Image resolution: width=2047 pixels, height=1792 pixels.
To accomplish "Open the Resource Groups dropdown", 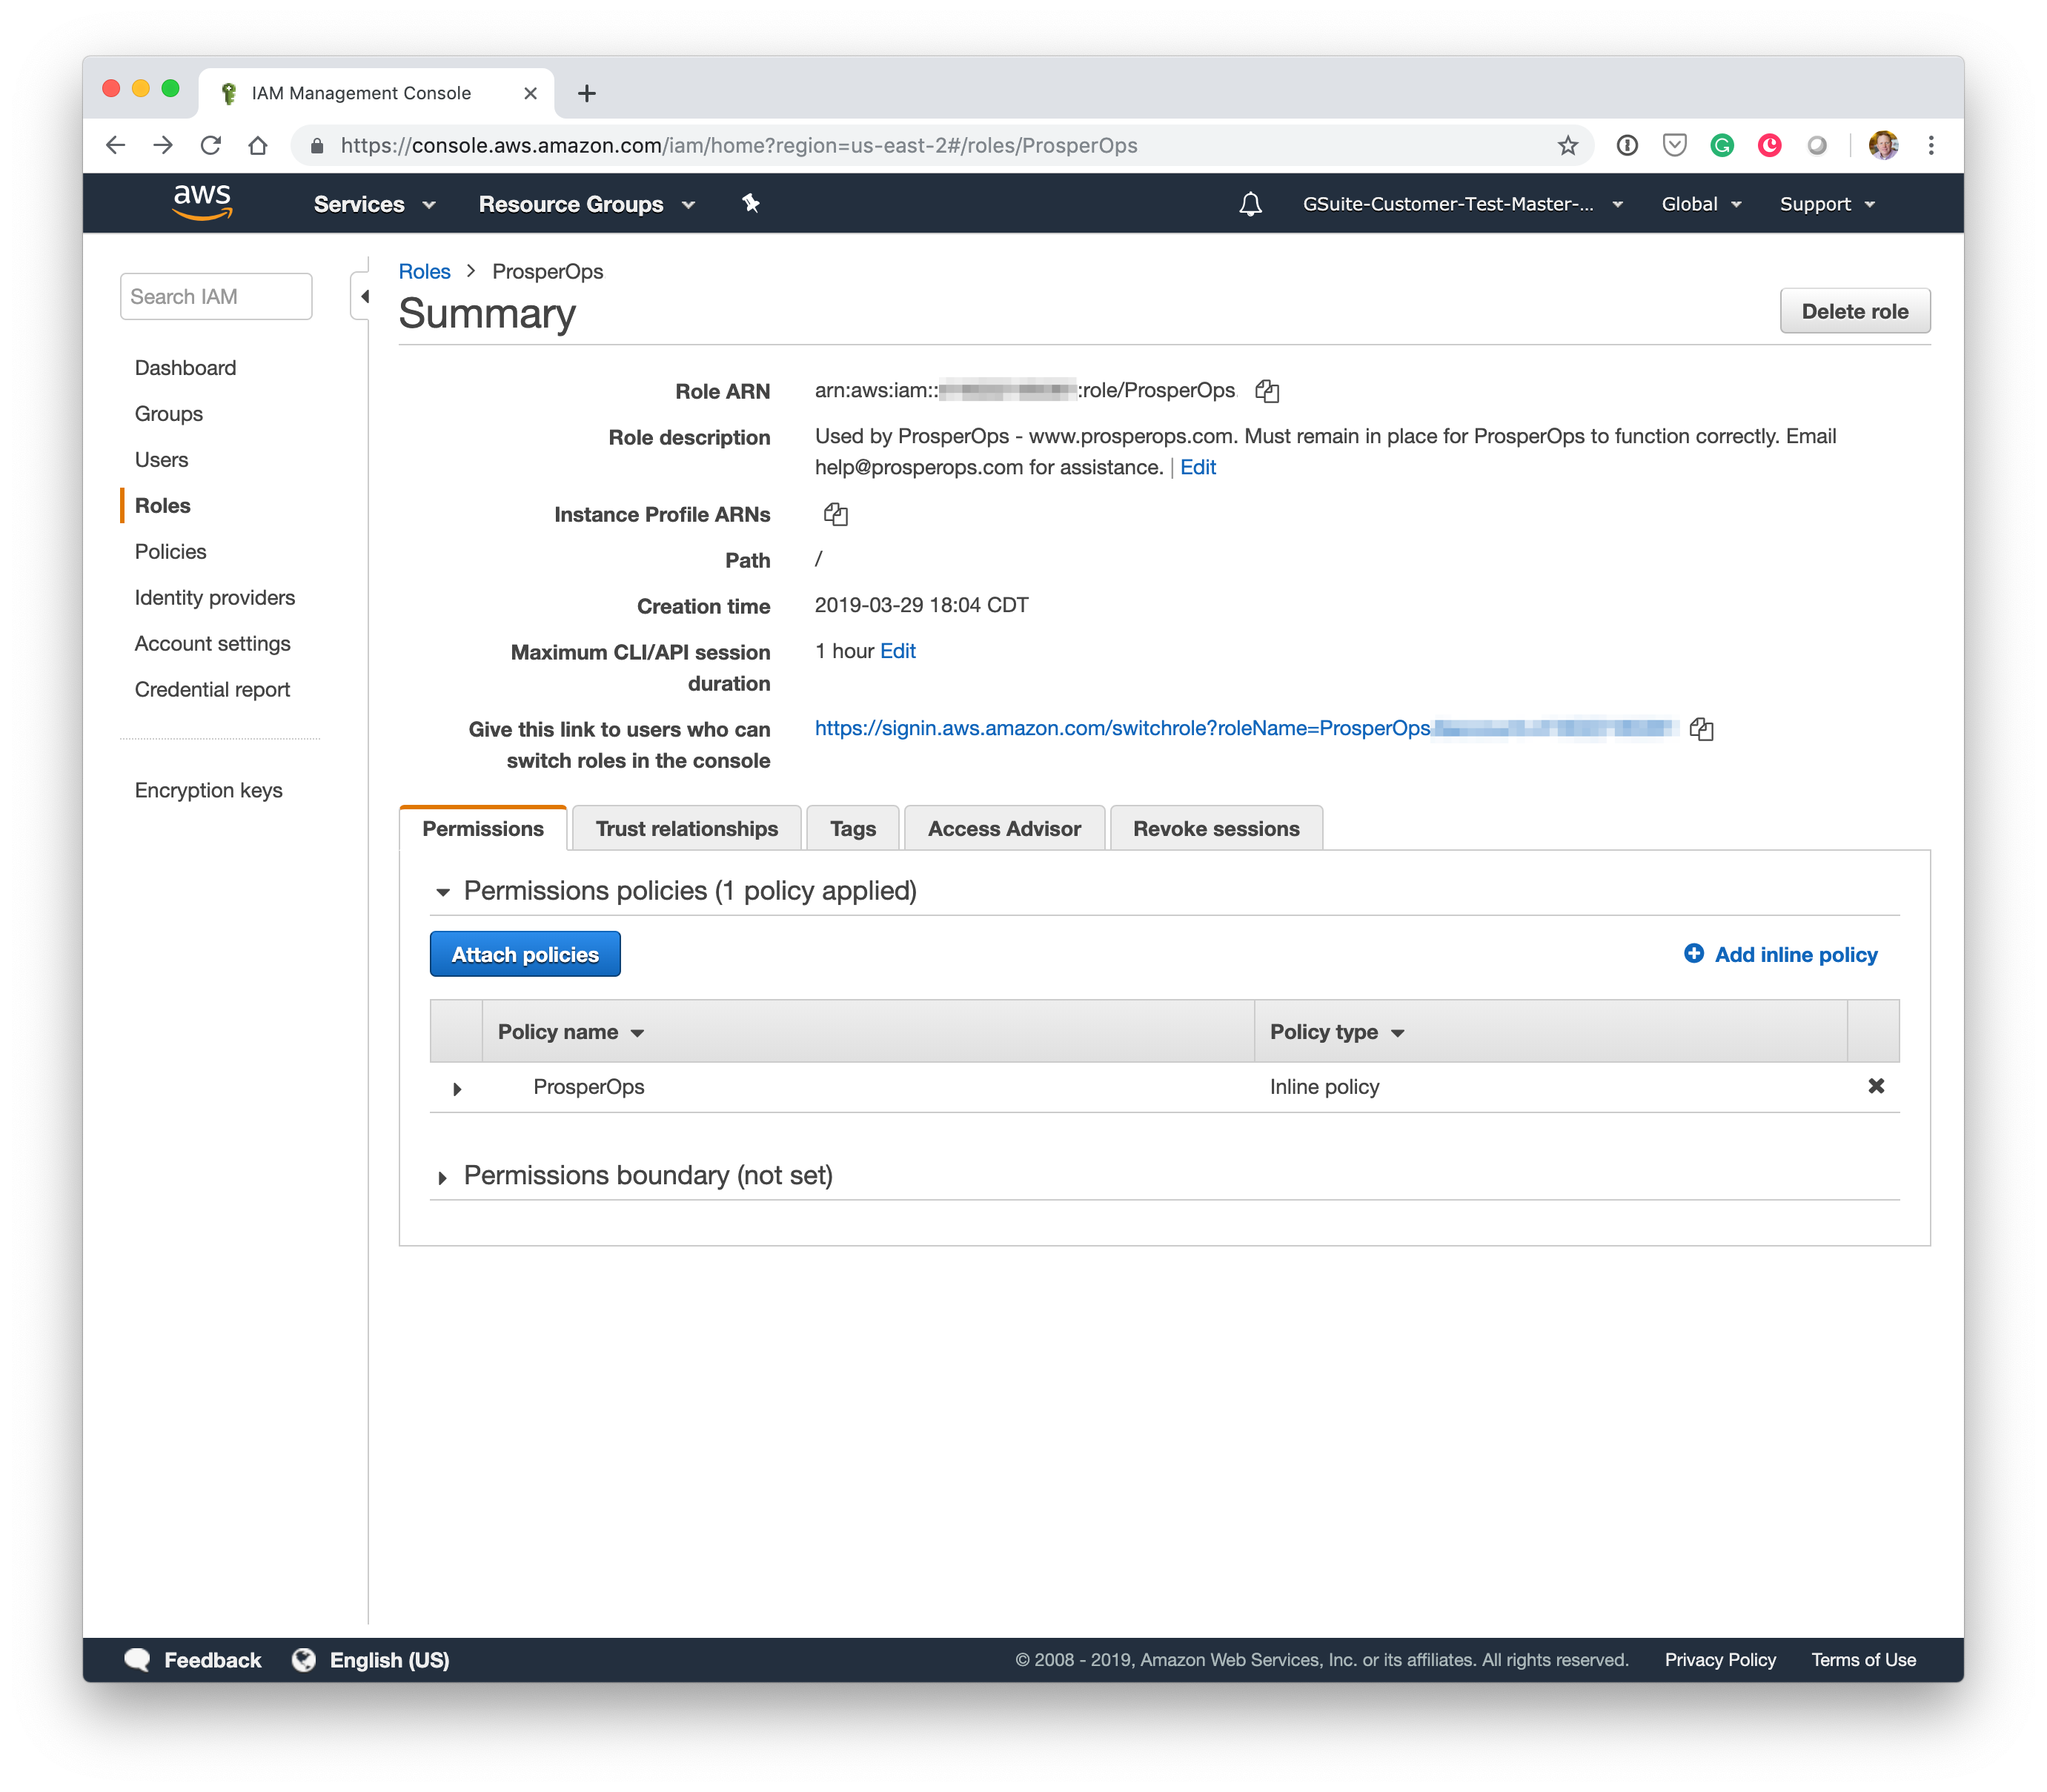I will (586, 204).
